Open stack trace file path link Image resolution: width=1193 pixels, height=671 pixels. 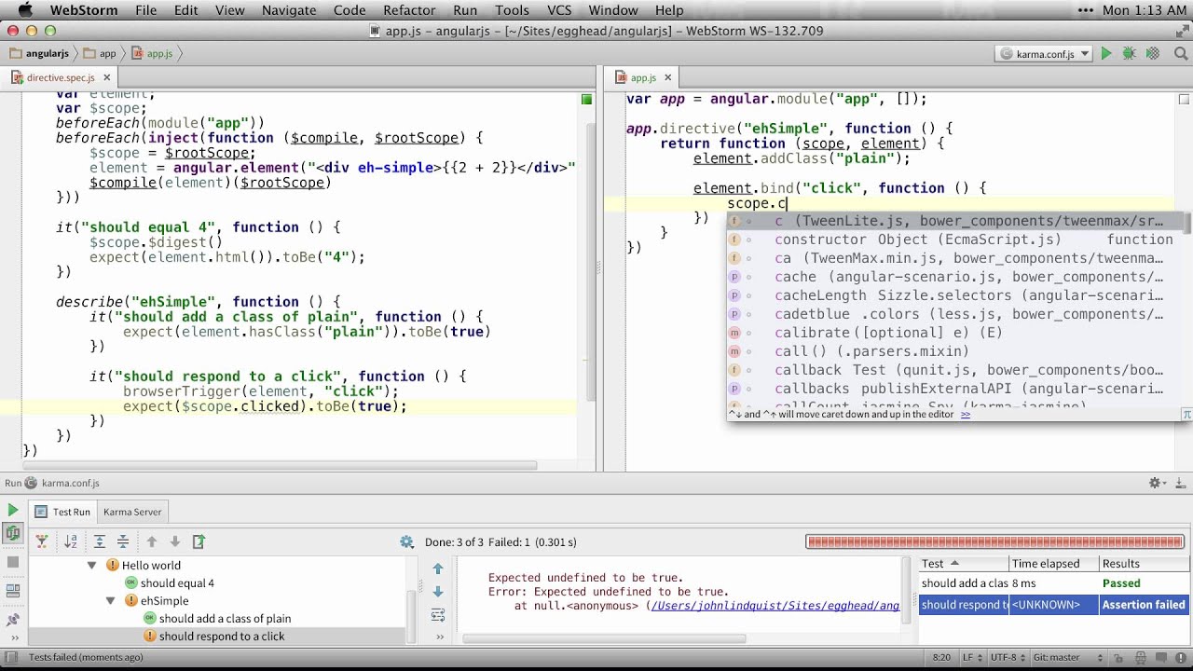(x=775, y=606)
